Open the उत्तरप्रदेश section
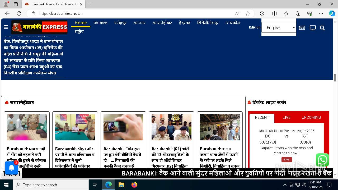 pyautogui.click(x=233, y=23)
